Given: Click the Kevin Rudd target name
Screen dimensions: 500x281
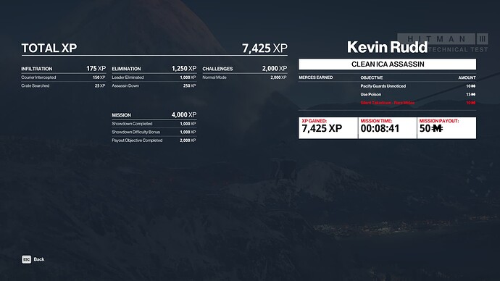Looking at the screenshot, I should [x=387, y=47].
